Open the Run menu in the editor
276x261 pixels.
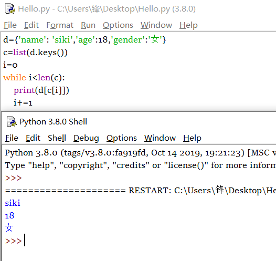point(88,25)
